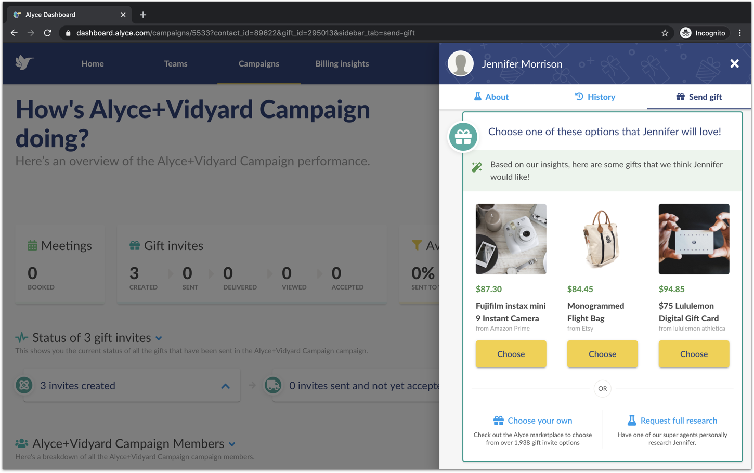Collapse the 3 invites created panel
The height and width of the screenshot is (473, 754).
point(225,386)
